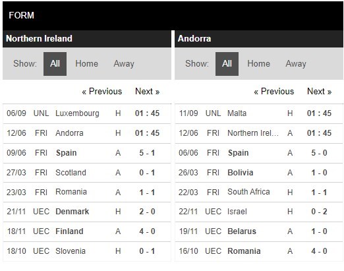
Task: Select the All tab under Northern Ireland
Action: (55, 64)
